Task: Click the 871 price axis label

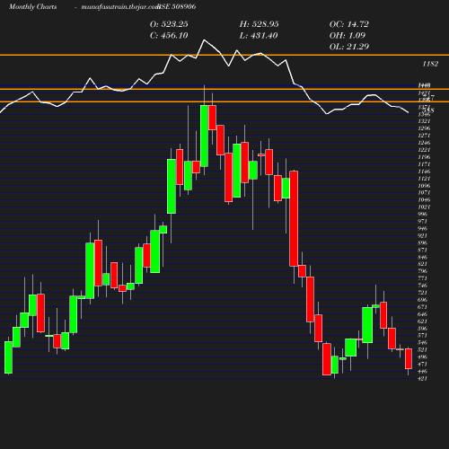Action: 422,251
